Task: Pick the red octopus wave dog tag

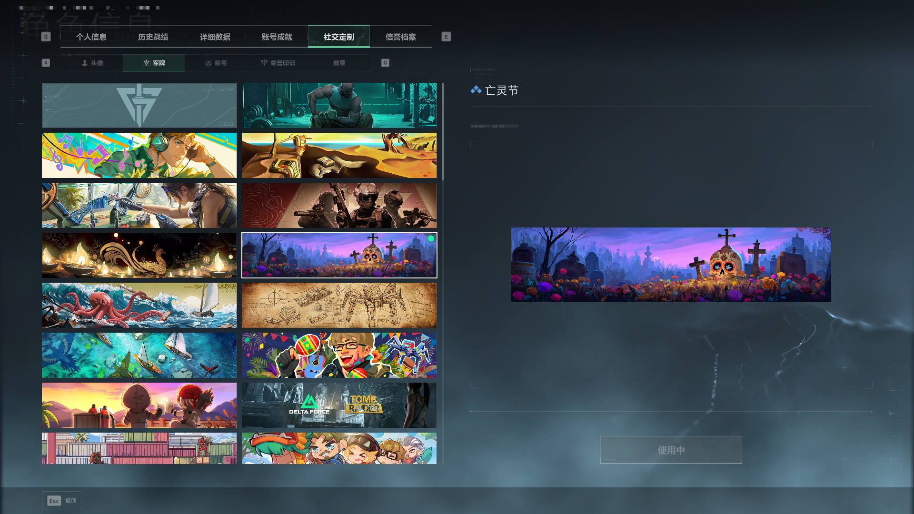Action: (x=139, y=305)
